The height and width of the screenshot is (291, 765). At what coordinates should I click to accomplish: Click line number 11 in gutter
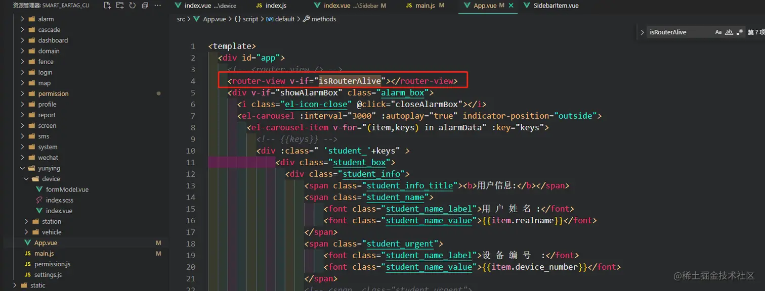[x=190, y=162]
